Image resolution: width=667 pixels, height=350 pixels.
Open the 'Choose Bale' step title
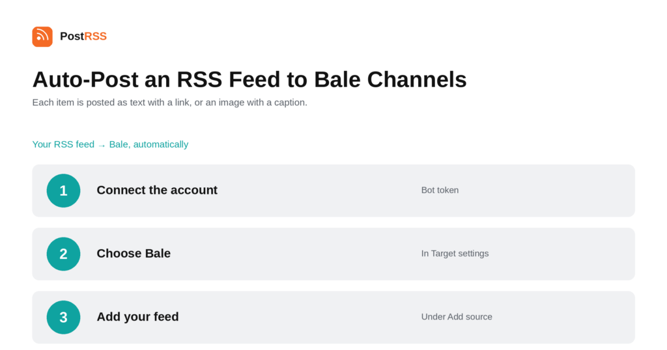click(x=134, y=253)
